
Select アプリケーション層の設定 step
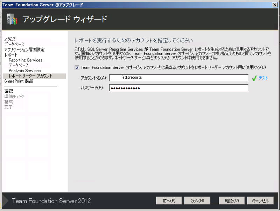(24, 50)
